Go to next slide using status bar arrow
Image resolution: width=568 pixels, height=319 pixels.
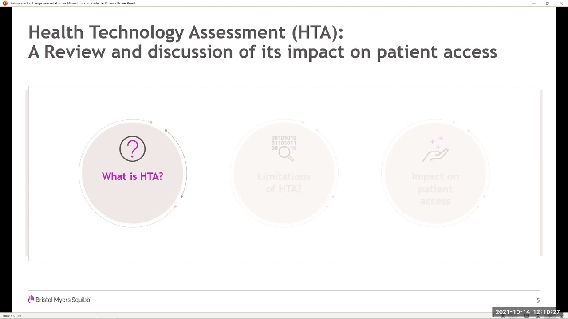[512, 316]
